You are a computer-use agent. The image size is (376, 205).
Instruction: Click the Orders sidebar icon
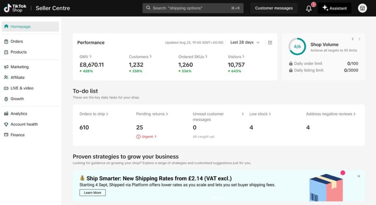tap(6, 41)
